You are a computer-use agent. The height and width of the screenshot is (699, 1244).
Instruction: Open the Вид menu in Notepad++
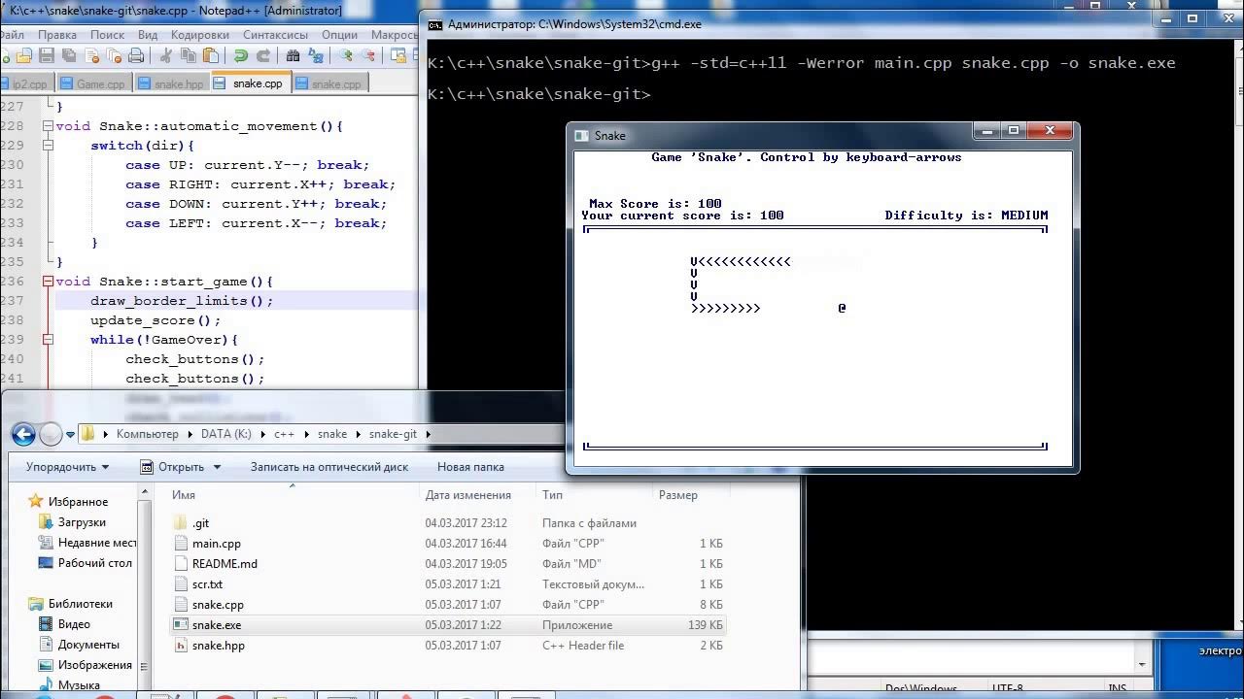pos(148,34)
